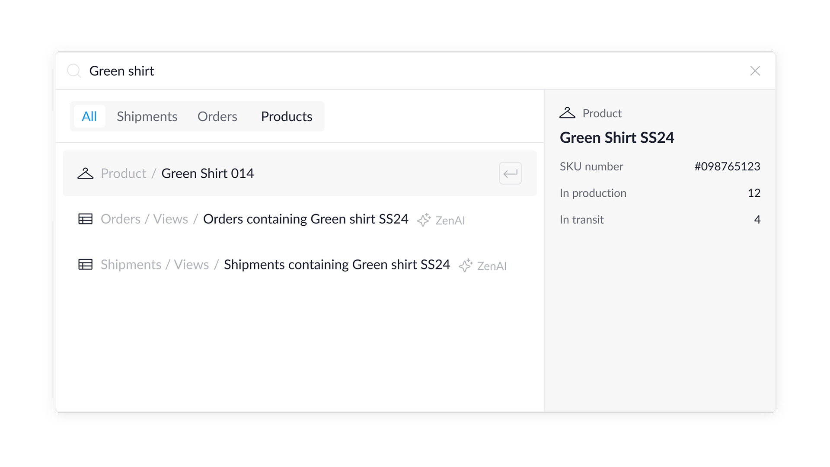Click hanger icon beside Green Shirt 014
The width and height of the screenshot is (830, 467).
(x=85, y=173)
